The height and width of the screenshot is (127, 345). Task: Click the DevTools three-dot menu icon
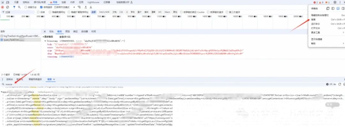click(x=340, y=3)
